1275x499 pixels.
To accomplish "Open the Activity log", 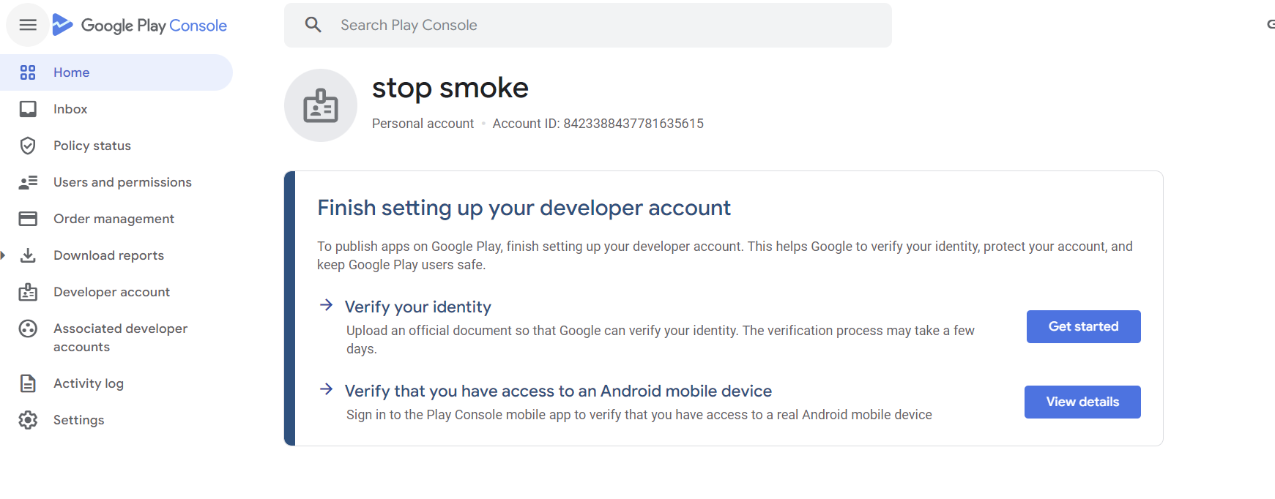I will pos(116,383).
